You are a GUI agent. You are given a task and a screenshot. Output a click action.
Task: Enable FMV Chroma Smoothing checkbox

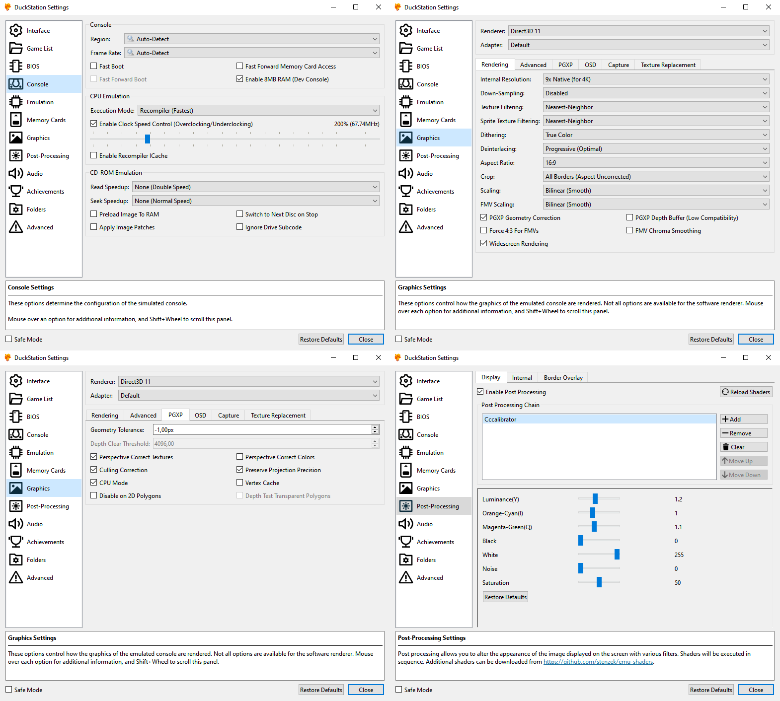tap(630, 230)
